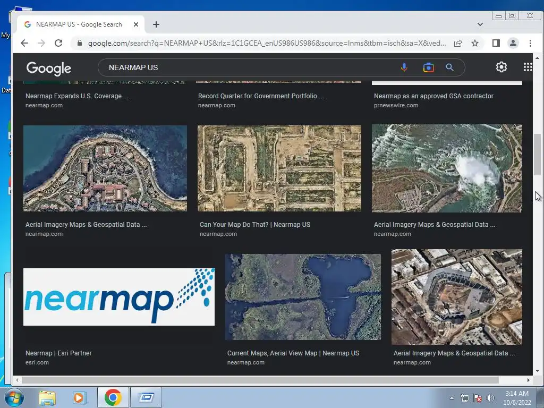Open Windows Media Player from the taskbar
This screenshot has width=544, height=408.
pyautogui.click(x=79, y=397)
